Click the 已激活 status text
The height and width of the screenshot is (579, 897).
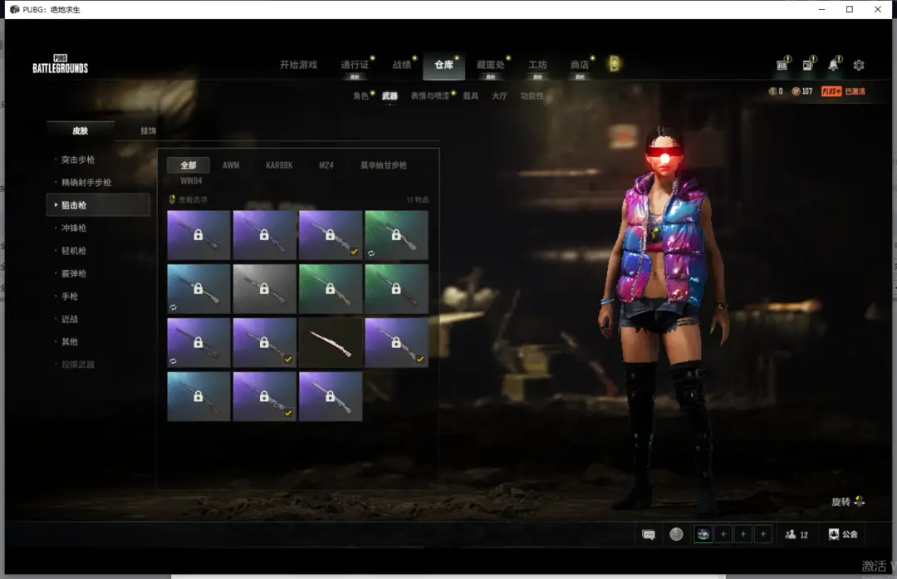click(x=855, y=91)
